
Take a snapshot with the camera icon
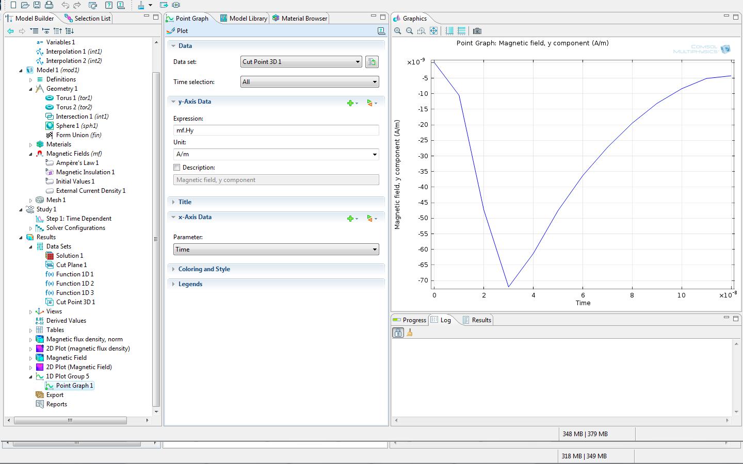click(x=477, y=31)
